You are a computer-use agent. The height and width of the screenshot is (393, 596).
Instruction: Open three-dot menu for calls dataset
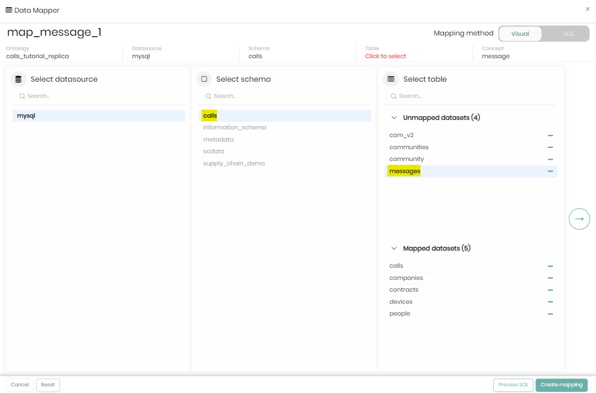(x=550, y=266)
